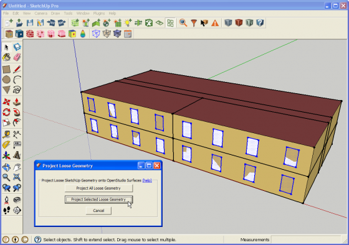Click the status bar question mark help icon
This screenshot has width=349, height=245.
38,239
